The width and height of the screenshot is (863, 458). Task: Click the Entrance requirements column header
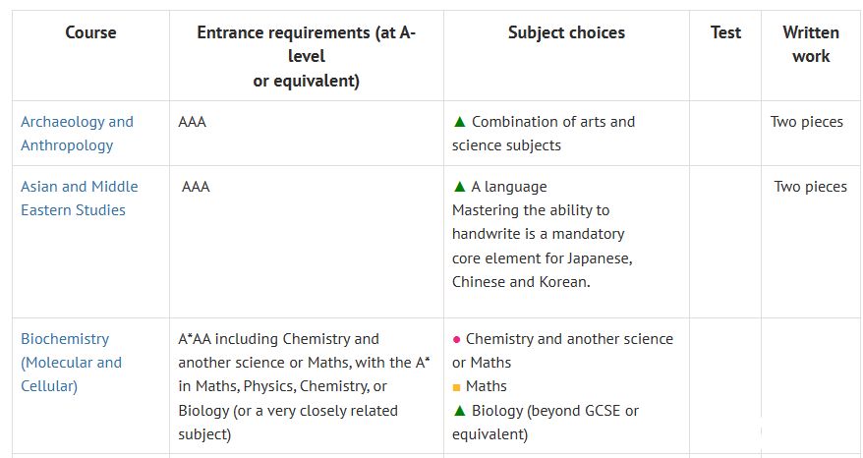306,56
